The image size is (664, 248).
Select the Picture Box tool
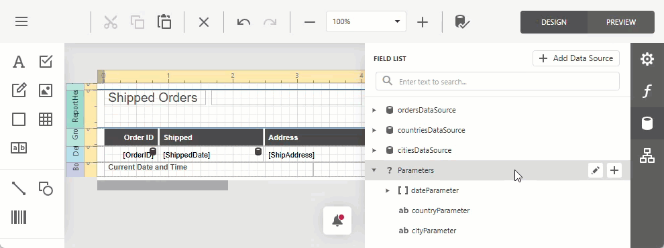tap(46, 90)
